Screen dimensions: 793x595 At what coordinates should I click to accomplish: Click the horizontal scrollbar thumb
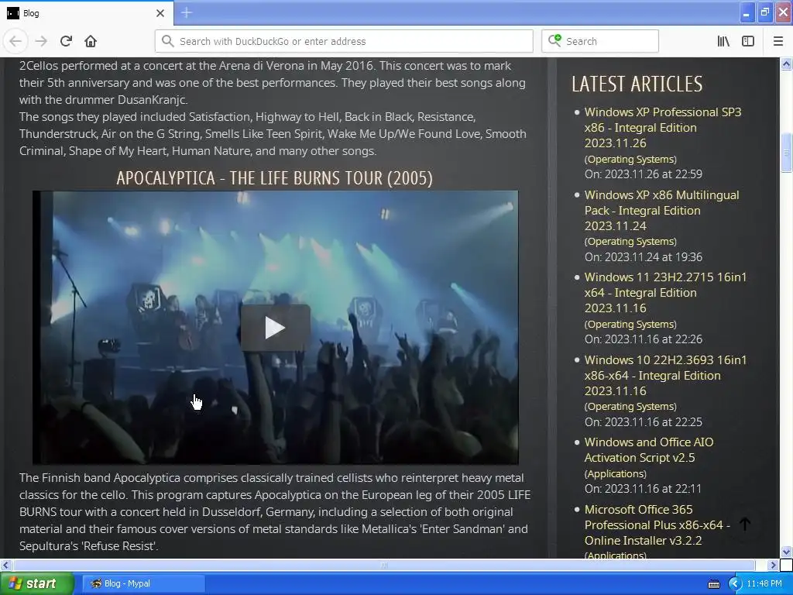coord(384,565)
